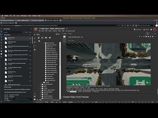Click the Comment button
The image size is (158, 118).
(x=138, y=29)
